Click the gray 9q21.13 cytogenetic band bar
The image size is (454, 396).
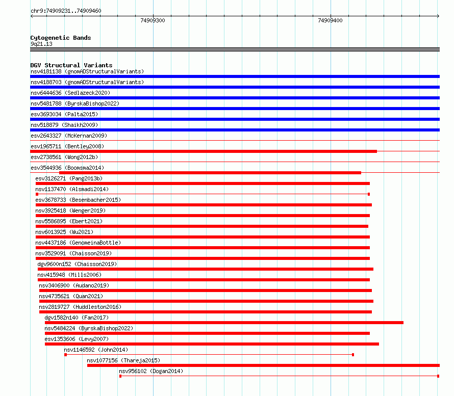pyautogui.click(x=235, y=49)
